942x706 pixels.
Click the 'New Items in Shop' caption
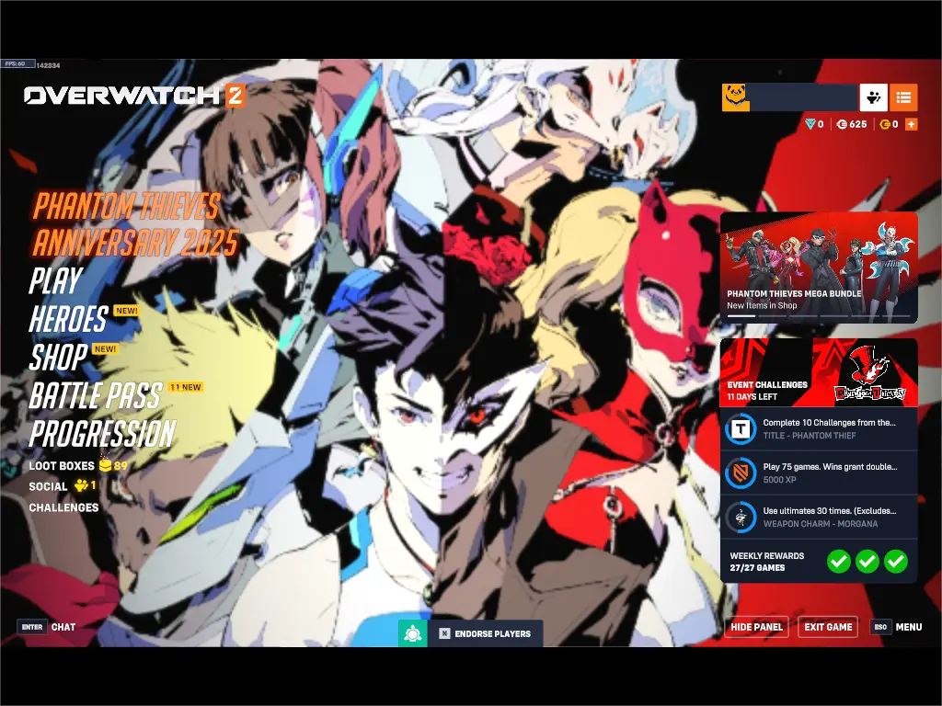click(x=762, y=305)
